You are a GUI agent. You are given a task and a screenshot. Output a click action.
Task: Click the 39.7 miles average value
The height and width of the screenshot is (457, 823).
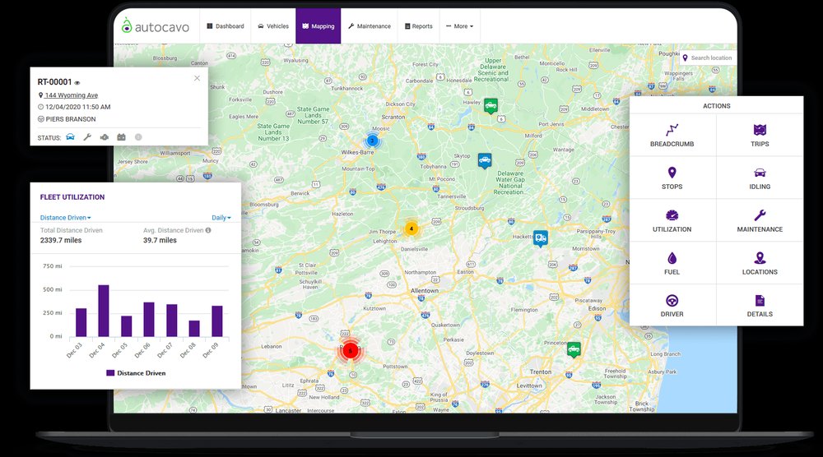(160, 241)
